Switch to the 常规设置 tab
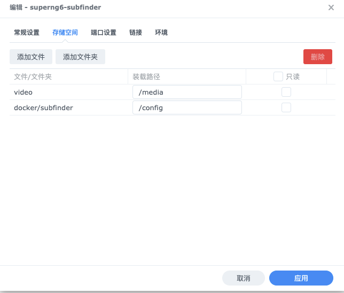344x293 pixels. [x=27, y=33]
